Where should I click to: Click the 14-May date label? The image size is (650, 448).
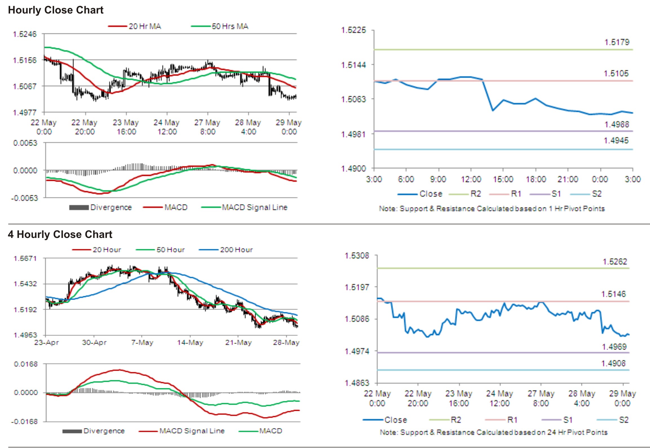190,343
